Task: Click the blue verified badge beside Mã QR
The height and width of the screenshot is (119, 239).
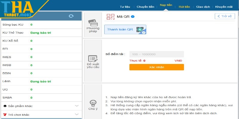Action: pos(133,16)
